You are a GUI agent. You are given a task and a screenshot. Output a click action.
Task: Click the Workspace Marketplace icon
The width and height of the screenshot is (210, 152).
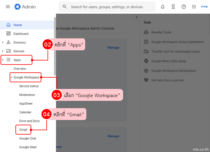tap(146, 71)
